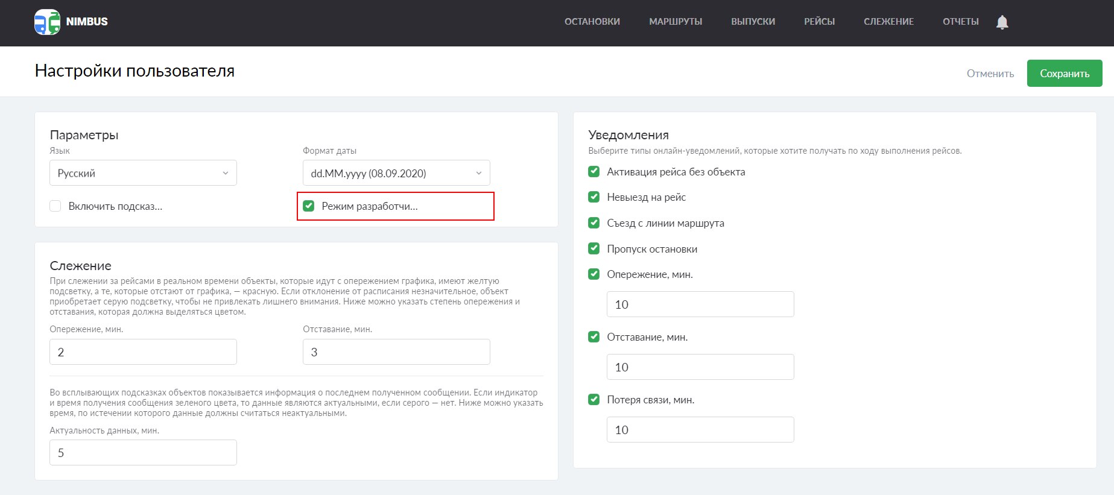
Task: Open the Остановки menu item
Action: pos(592,22)
